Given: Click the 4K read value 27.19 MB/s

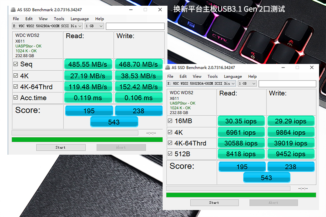Looking at the screenshot, I should [88, 76].
